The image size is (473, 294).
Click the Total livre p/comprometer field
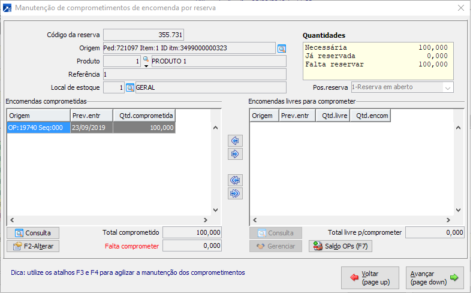435,232
